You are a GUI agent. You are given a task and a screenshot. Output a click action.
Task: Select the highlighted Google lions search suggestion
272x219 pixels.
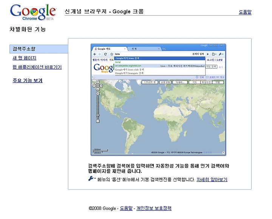[159, 58]
